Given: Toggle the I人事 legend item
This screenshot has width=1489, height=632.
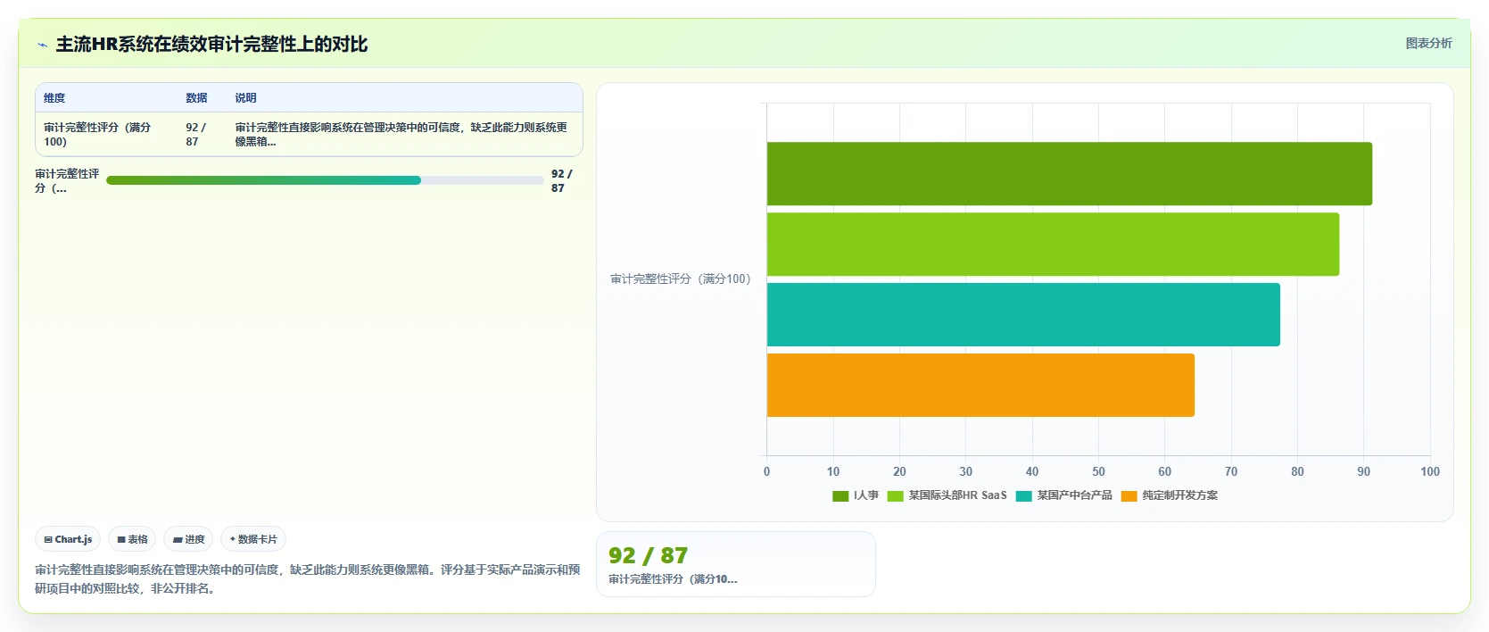Looking at the screenshot, I should [856, 495].
